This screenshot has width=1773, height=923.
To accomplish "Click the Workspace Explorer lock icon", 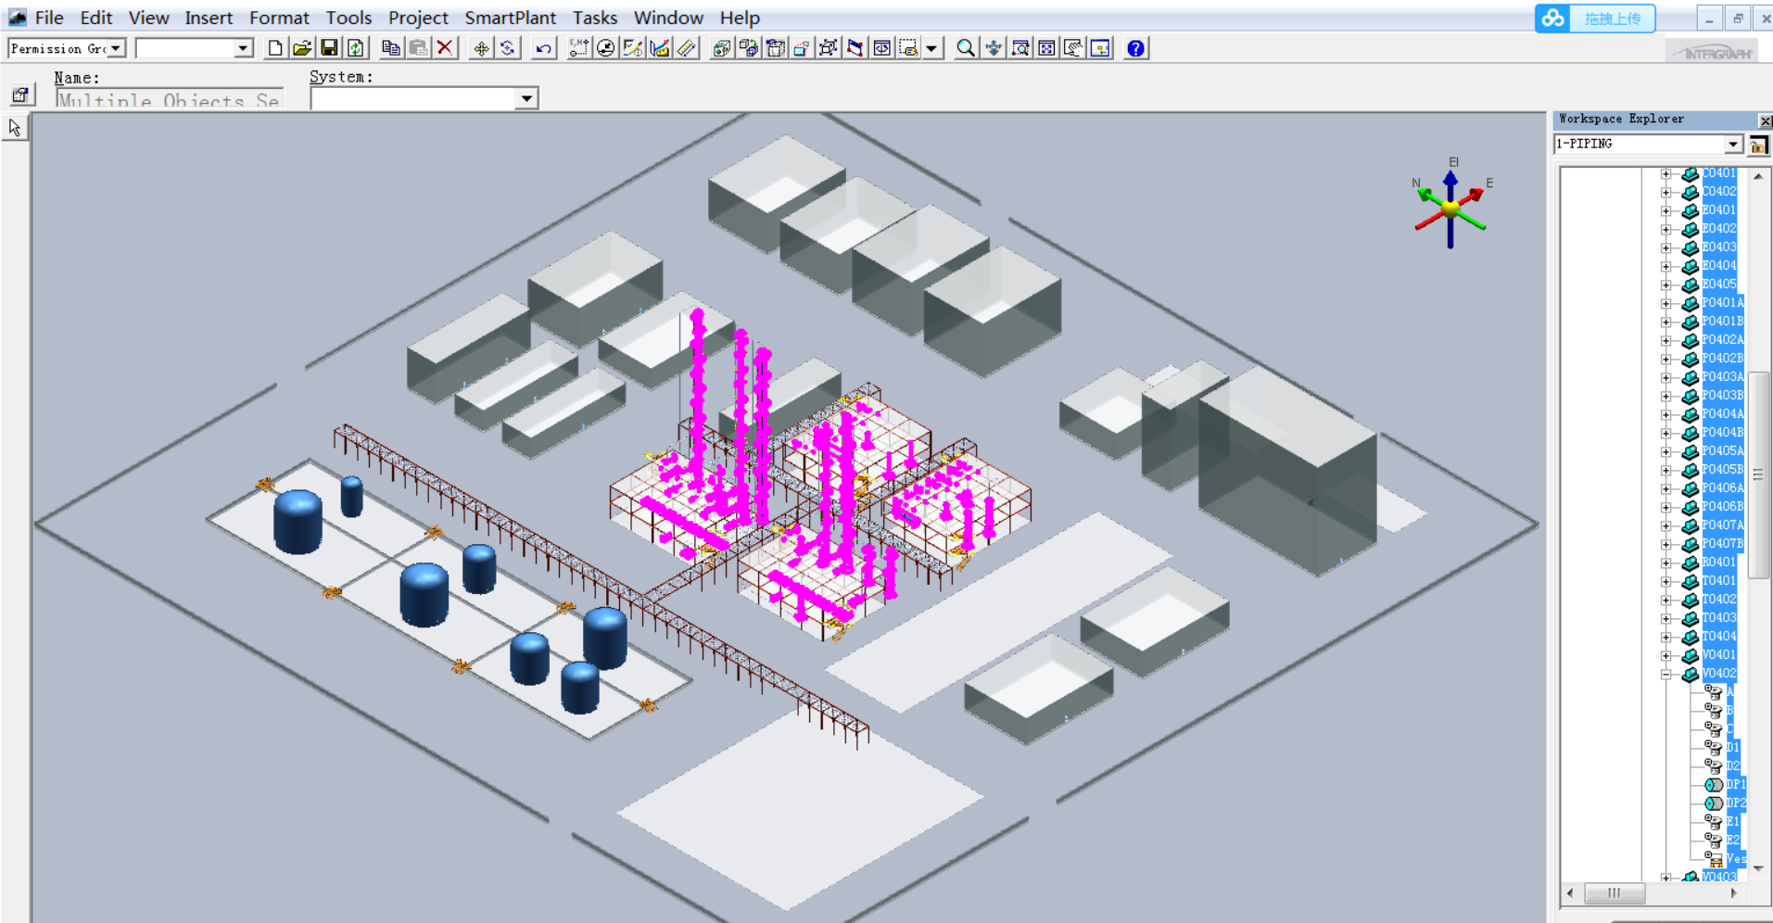I will (x=1758, y=145).
